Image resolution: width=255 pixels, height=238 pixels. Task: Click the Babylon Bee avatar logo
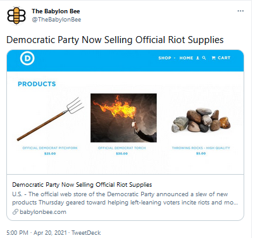pos(16,16)
